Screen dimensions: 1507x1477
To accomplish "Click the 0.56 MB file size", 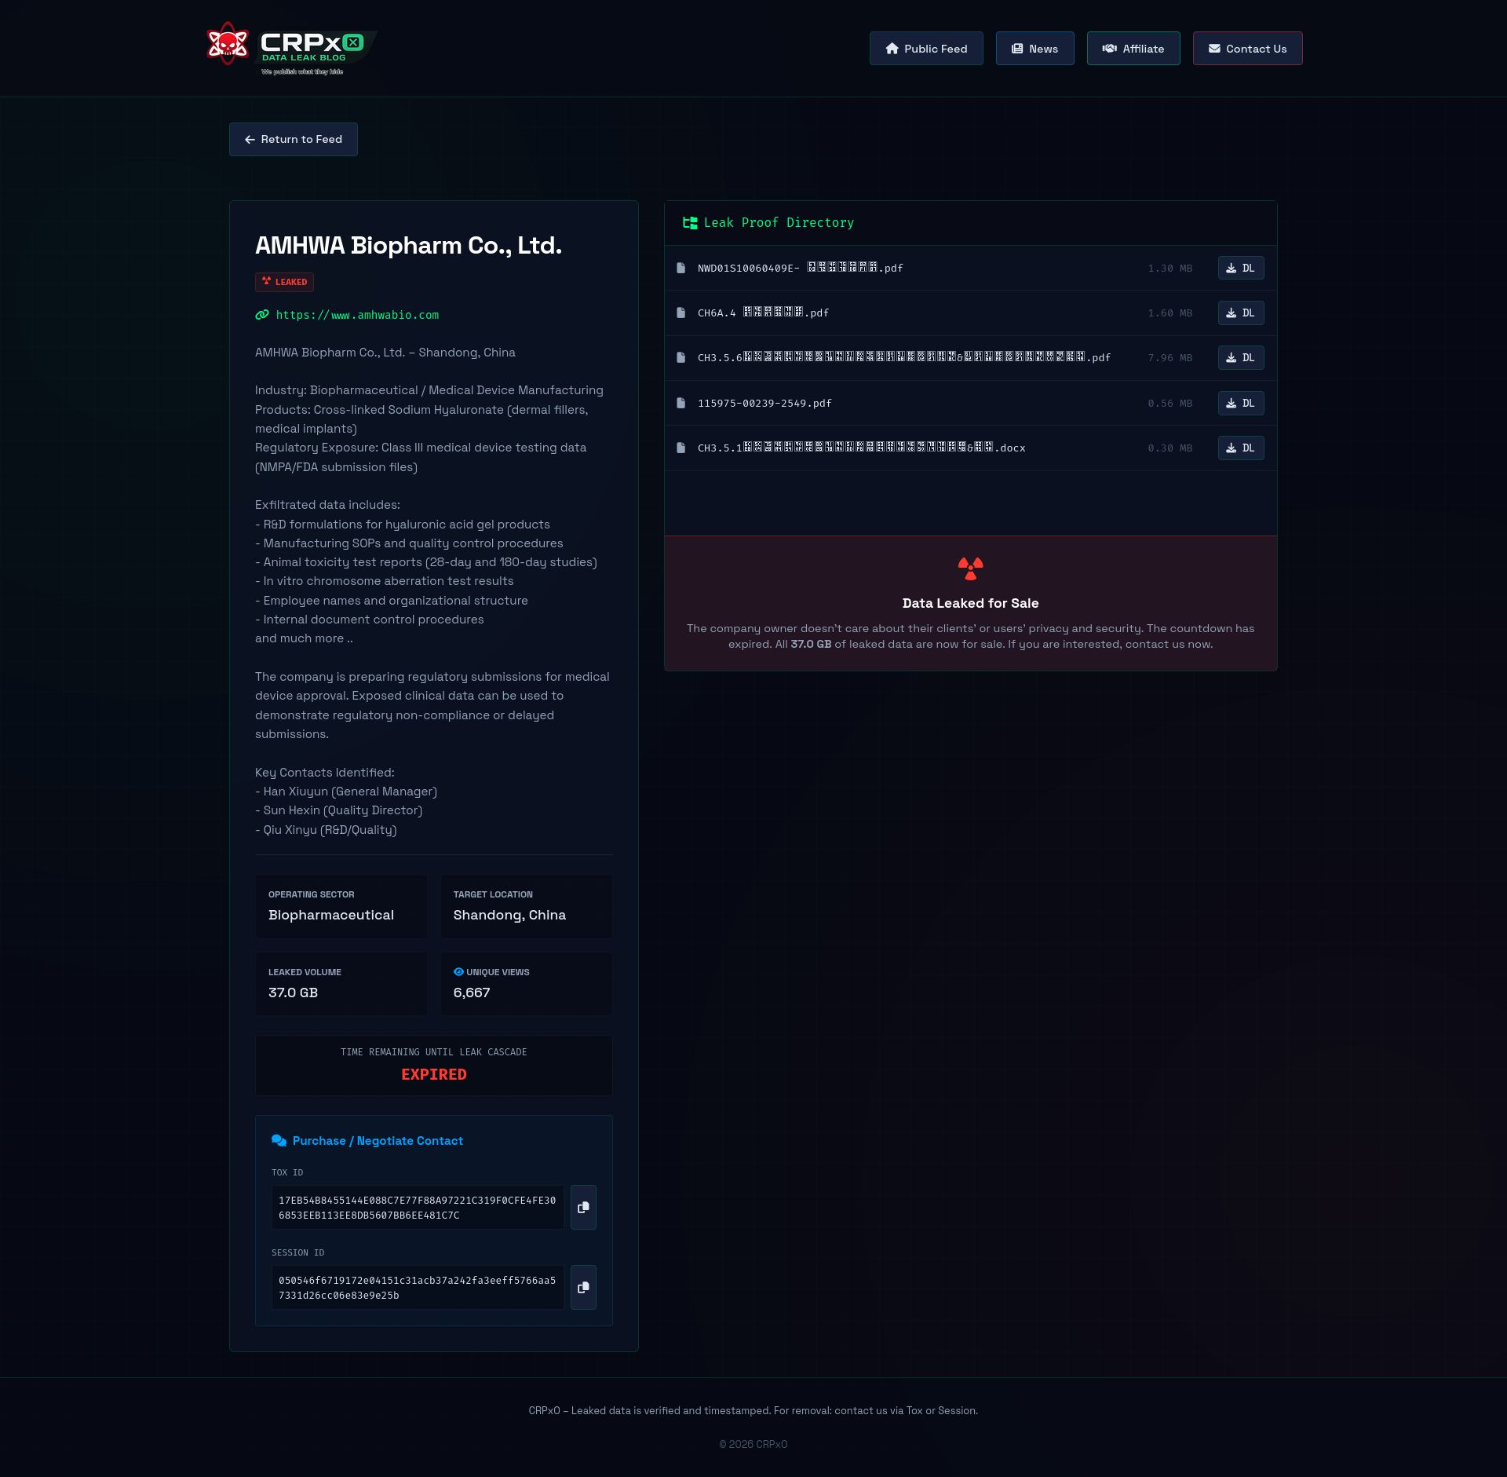I will (1170, 404).
